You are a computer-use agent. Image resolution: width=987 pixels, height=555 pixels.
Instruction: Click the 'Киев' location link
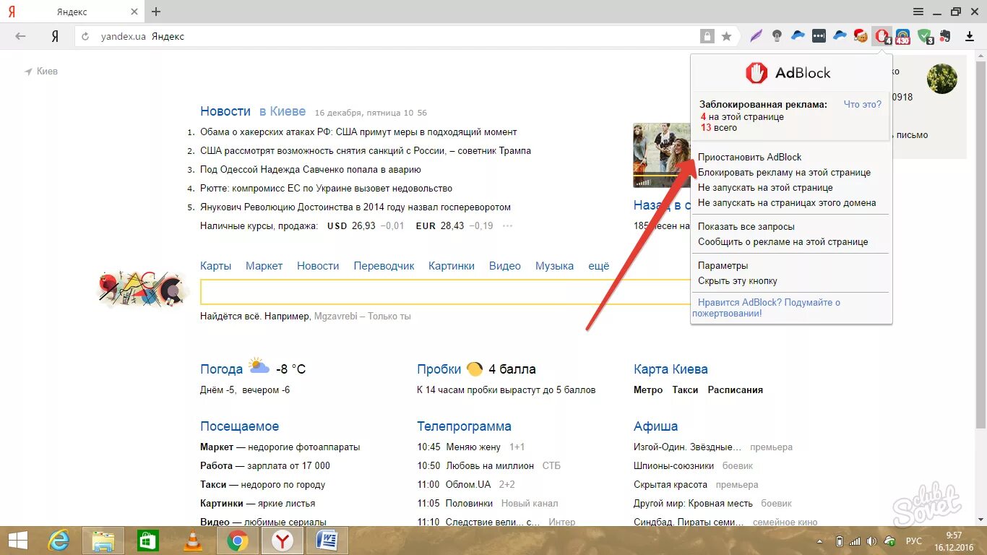(x=41, y=72)
